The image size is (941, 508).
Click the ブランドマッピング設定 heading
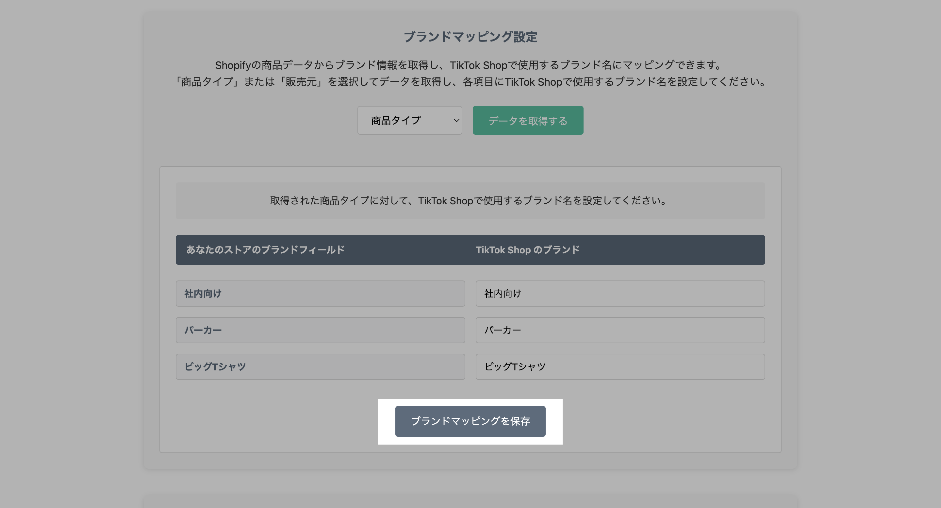click(470, 37)
